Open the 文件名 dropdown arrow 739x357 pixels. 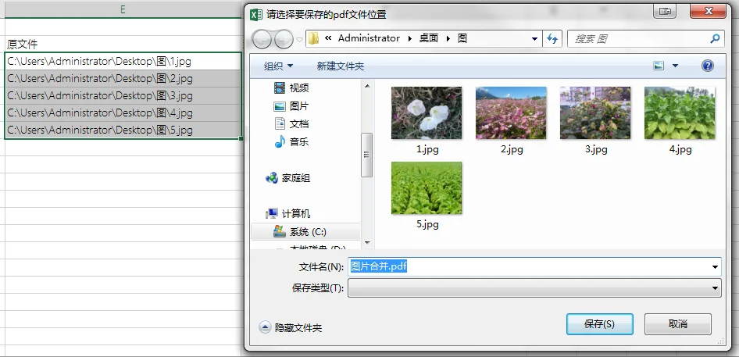(716, 267)
